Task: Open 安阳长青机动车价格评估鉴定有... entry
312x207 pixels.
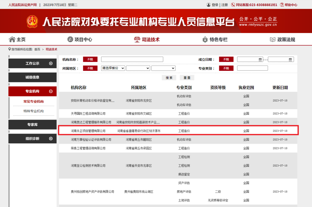Action: (92, 101)
